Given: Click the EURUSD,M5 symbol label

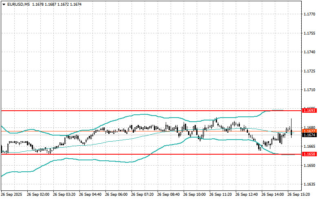Looking at the screenshot, I should 18,4.
